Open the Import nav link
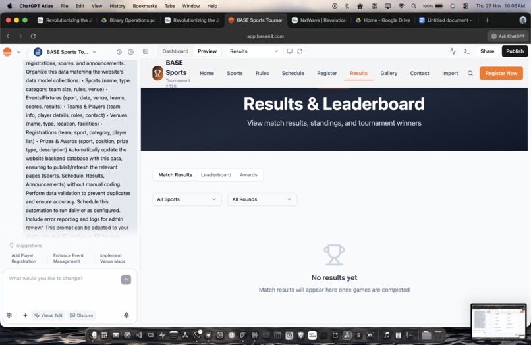 450,73
